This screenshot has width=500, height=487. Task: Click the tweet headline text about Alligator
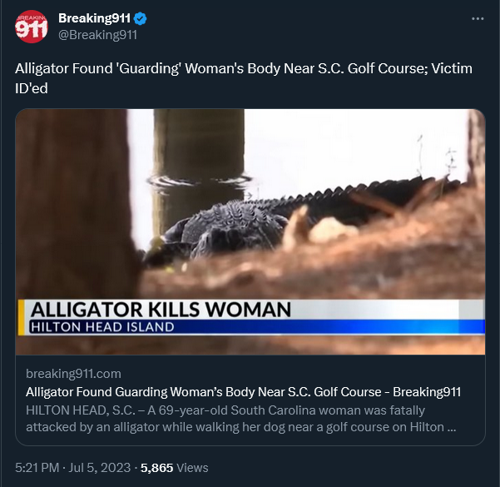[244, 78]
